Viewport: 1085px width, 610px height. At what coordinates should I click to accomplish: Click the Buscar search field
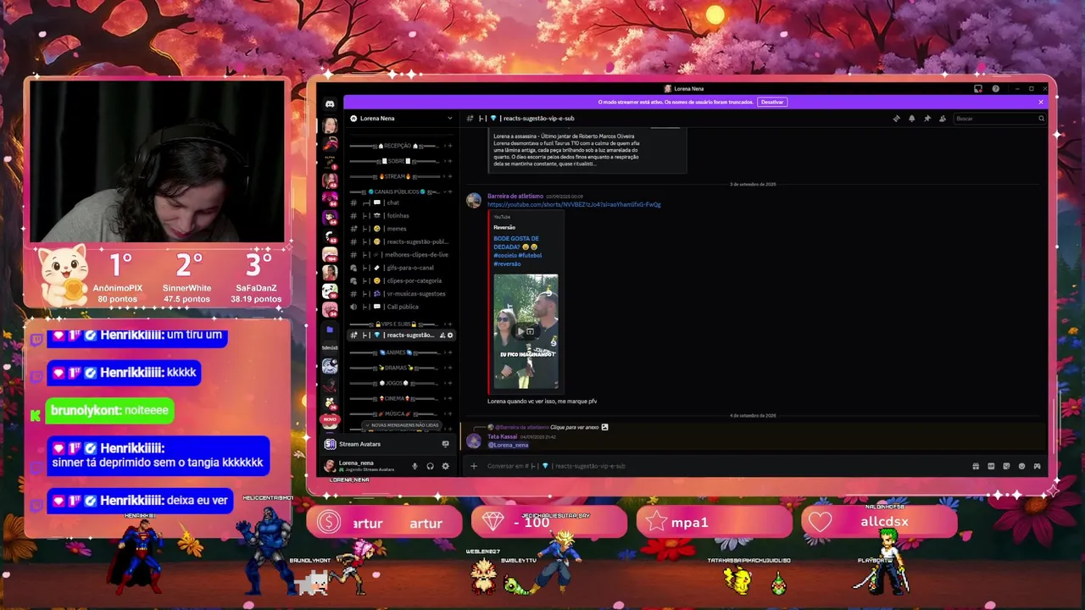[x=999, y=119]
